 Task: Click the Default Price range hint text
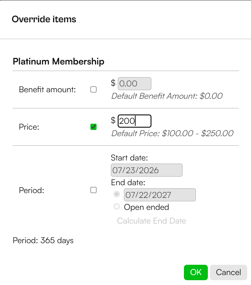172,133
